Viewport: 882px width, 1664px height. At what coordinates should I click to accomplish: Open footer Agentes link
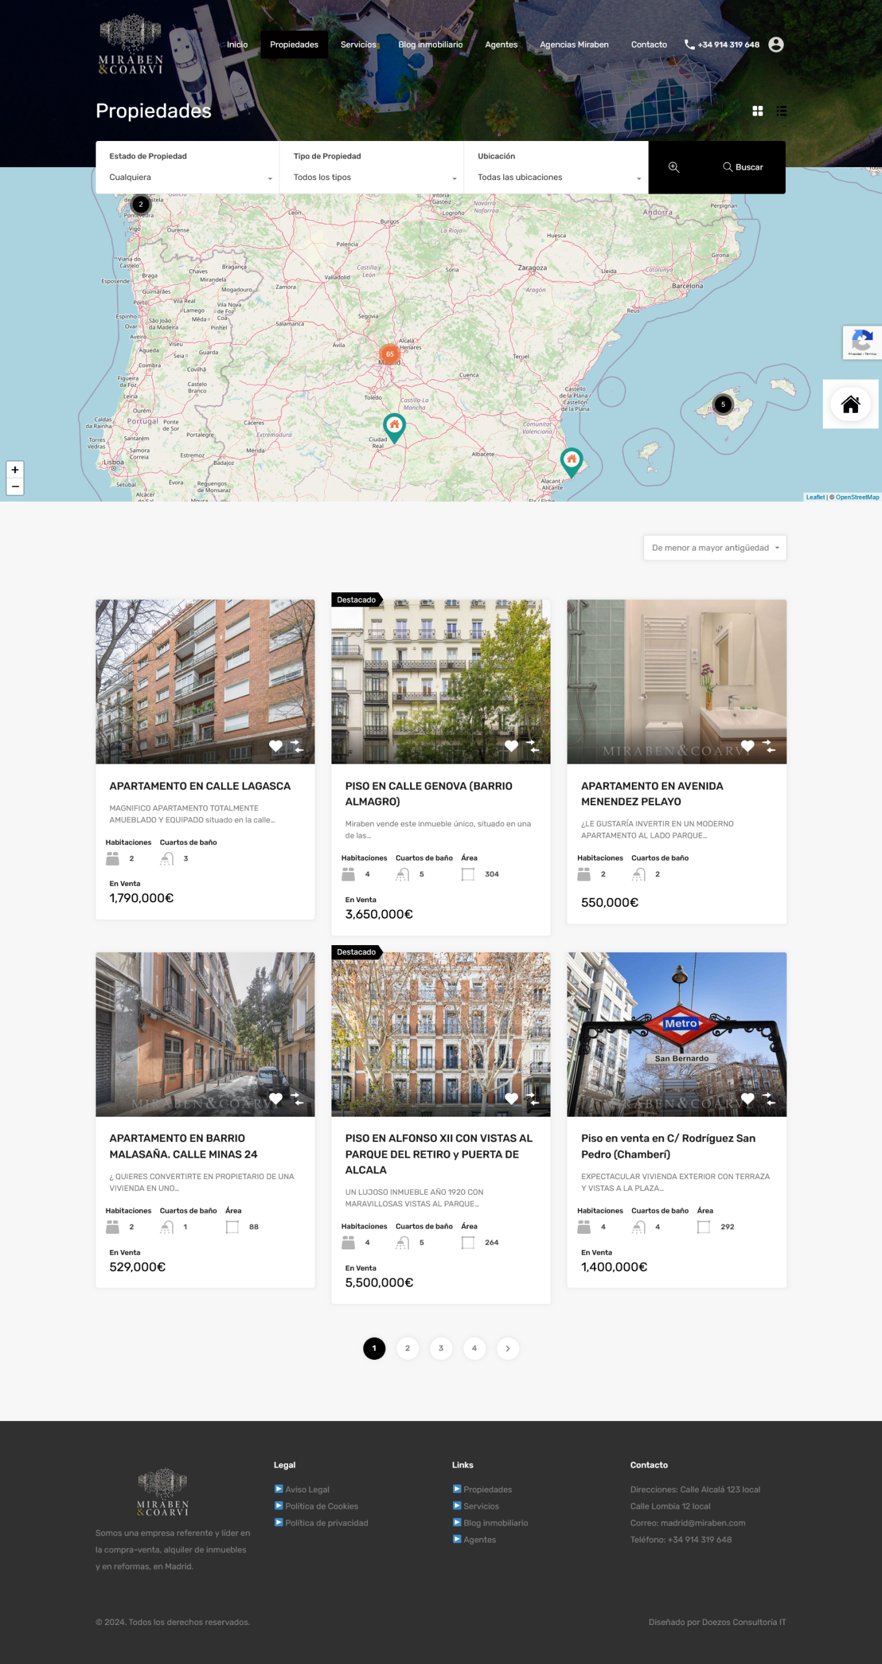tap(479, 1540)
